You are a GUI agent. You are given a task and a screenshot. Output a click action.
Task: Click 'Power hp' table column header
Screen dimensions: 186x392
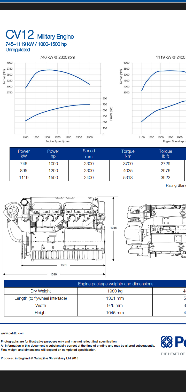point(53,154)
